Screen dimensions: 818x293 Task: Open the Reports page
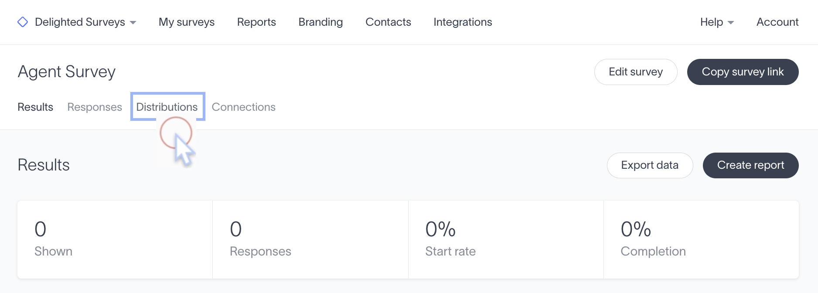pyautogui.click(x=256, y=22)
